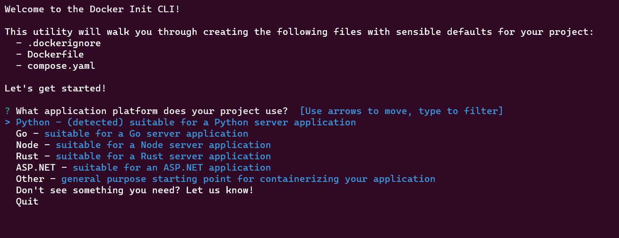Select the Python platform option
Image resolution: width=619 pixels, height=238 pixels.
click(x=33, y=123)
